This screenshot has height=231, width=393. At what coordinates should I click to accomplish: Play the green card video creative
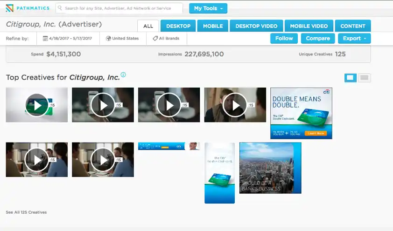[37, 105]
